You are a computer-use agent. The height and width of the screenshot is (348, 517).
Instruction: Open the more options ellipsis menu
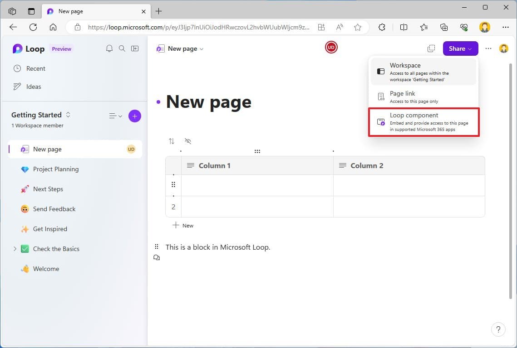[488, 48]
